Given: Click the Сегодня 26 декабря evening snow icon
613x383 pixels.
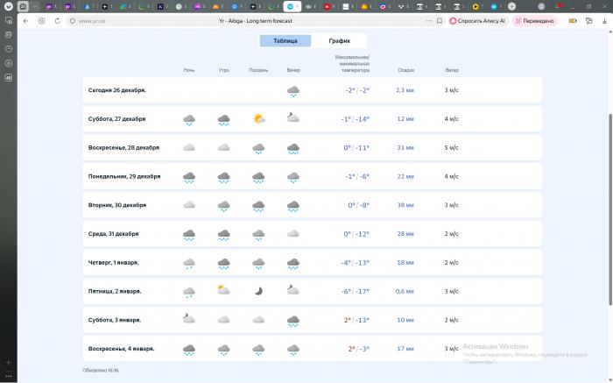Looking at the screenshot, I should [x=293, y=90].
